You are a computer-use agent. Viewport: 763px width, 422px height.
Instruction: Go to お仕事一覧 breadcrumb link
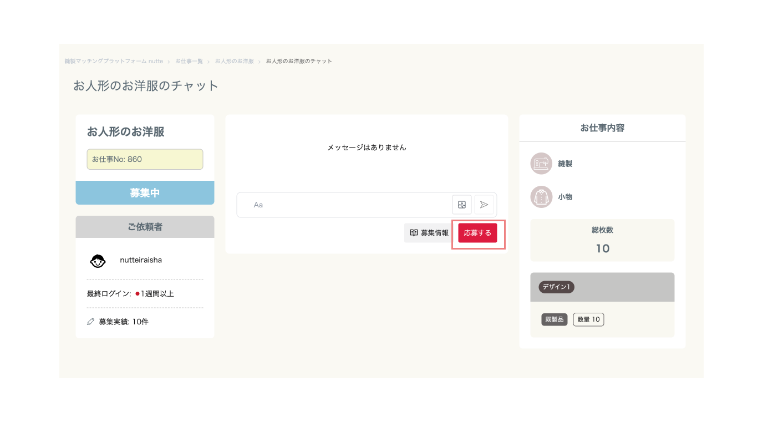coord(189,61)
